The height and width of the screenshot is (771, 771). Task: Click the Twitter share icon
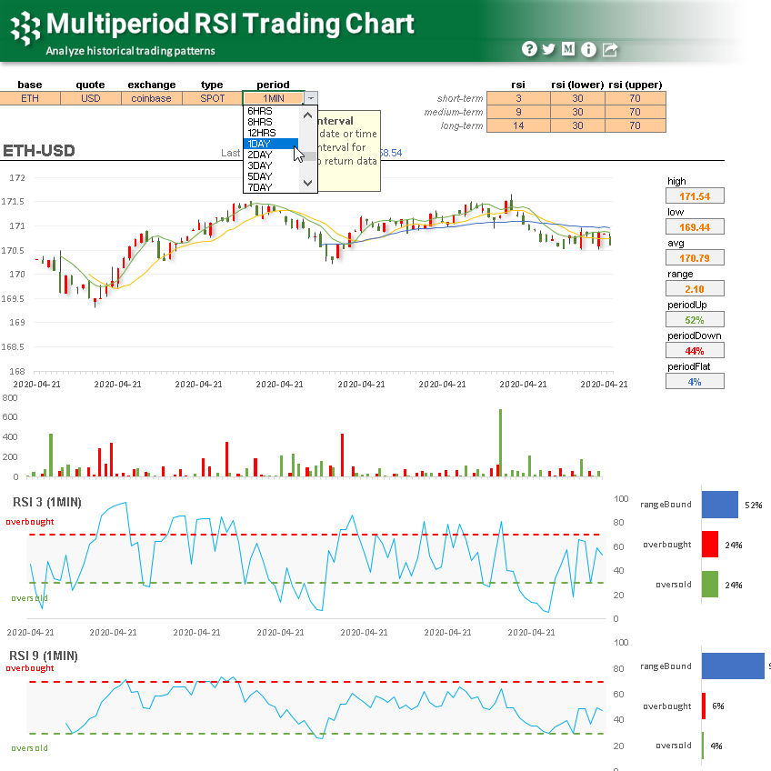pos(549,49)
